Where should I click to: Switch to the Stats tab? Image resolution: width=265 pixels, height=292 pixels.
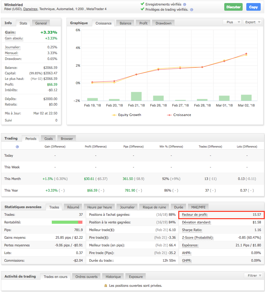[23, 23]
